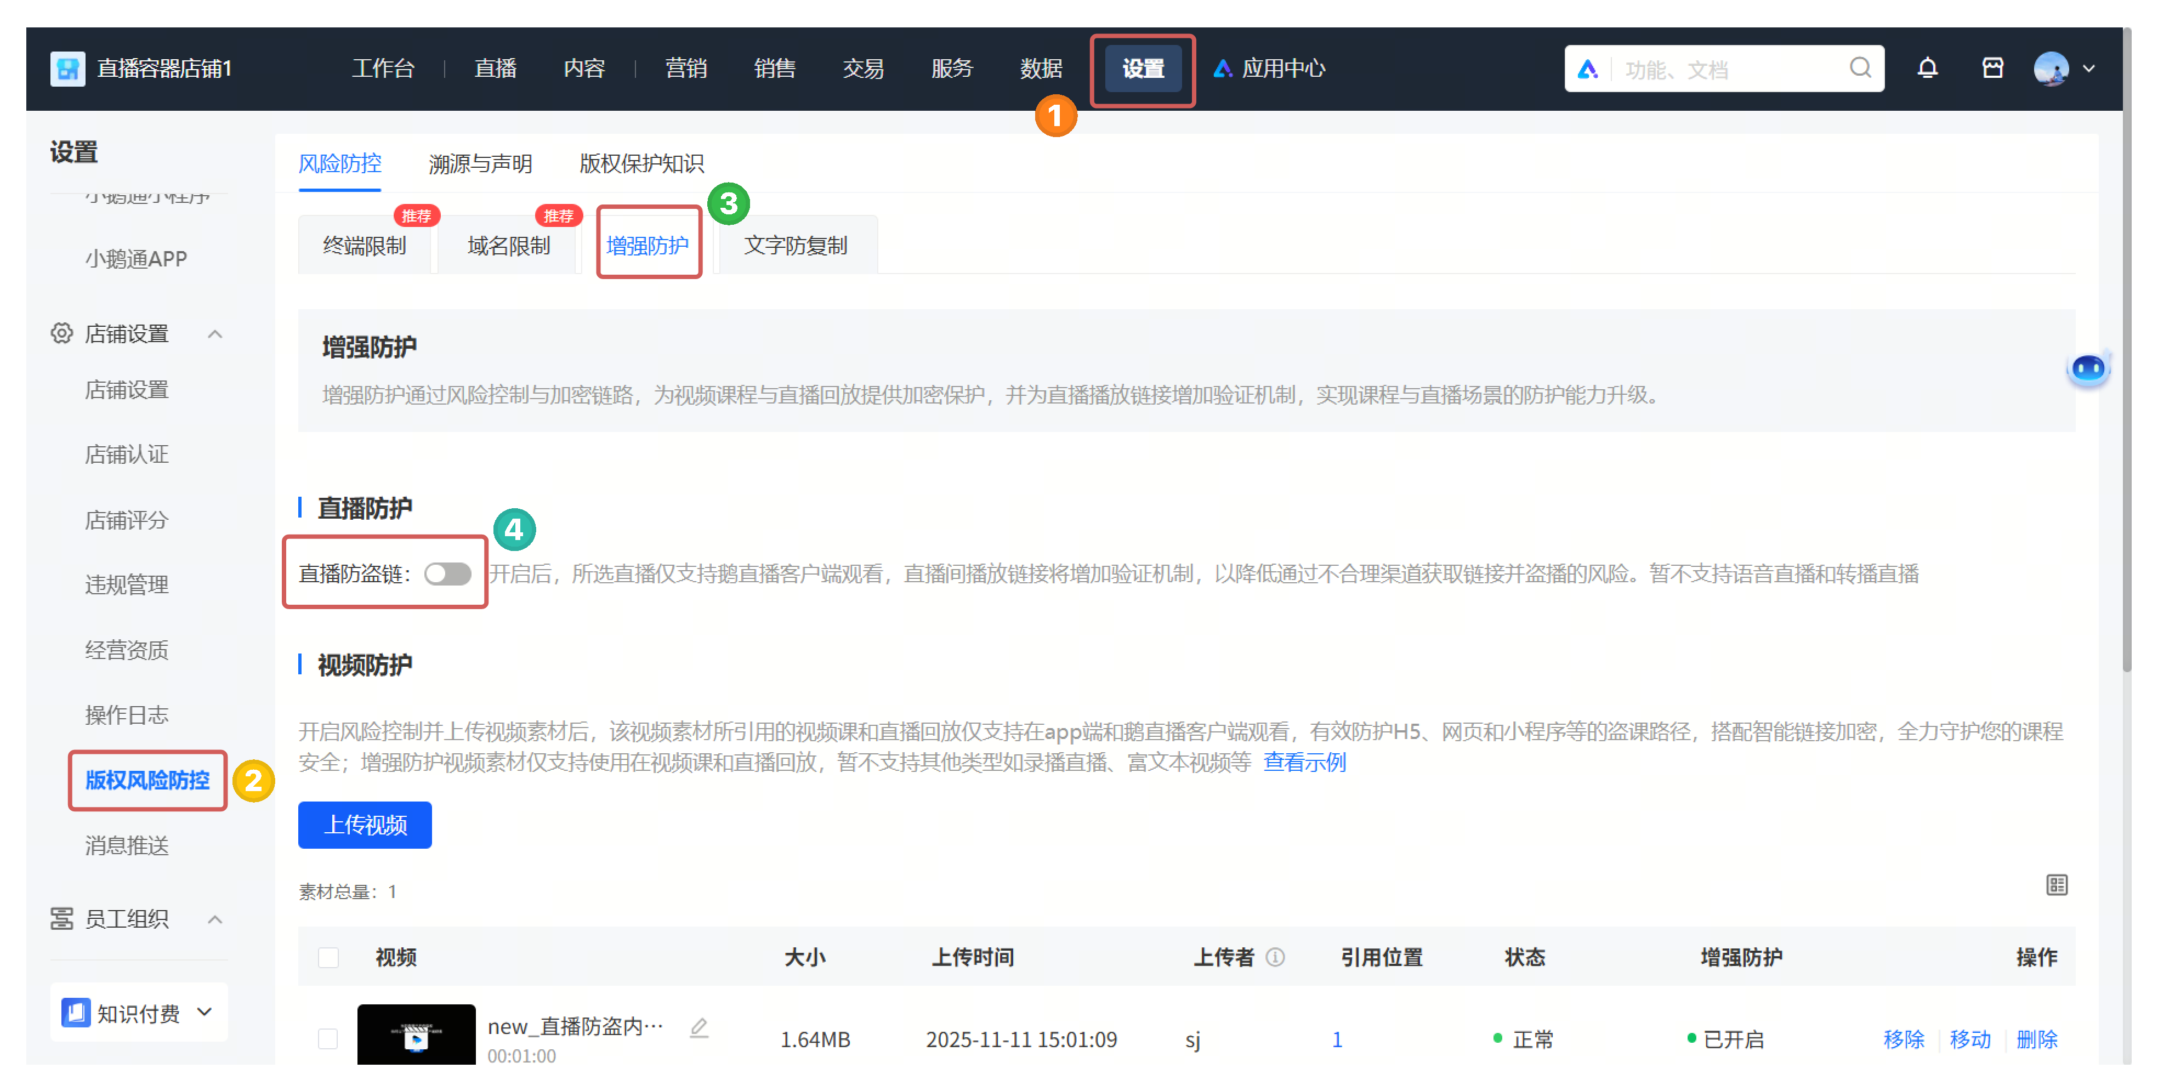This screenshot has width=2158, height=1091.
Task: Open the 知识付费 dropdown
Action: [139, 1012]
